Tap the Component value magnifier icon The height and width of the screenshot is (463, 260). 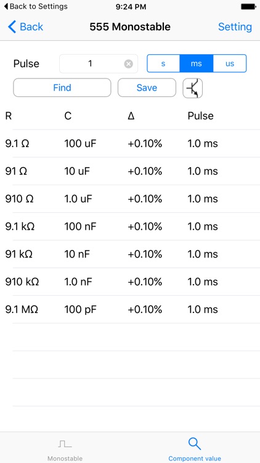coord(195,444)
